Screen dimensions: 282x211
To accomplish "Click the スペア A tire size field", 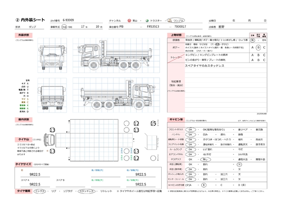I will point(34,184).
